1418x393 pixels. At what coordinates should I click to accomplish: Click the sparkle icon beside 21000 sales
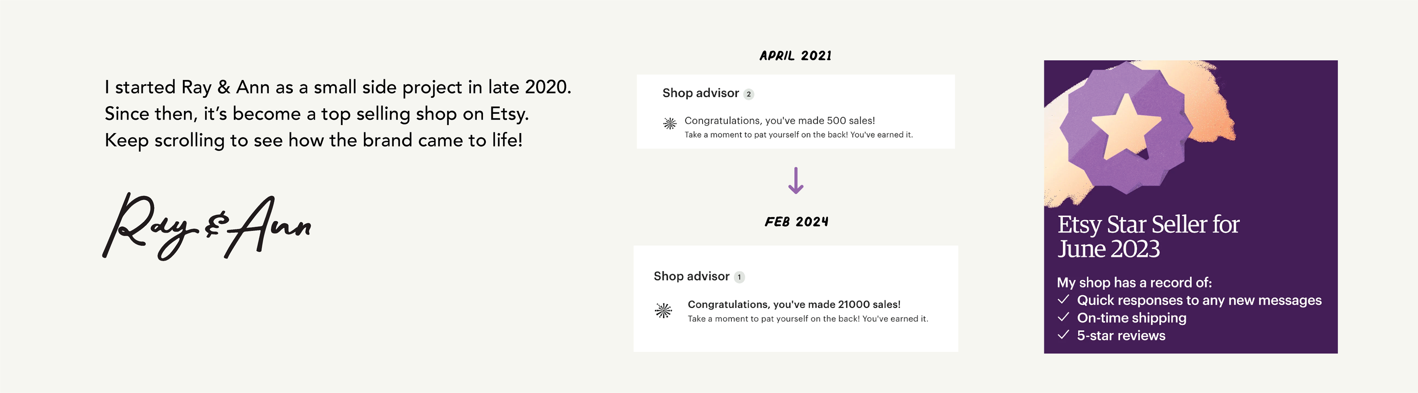[663, 310]
